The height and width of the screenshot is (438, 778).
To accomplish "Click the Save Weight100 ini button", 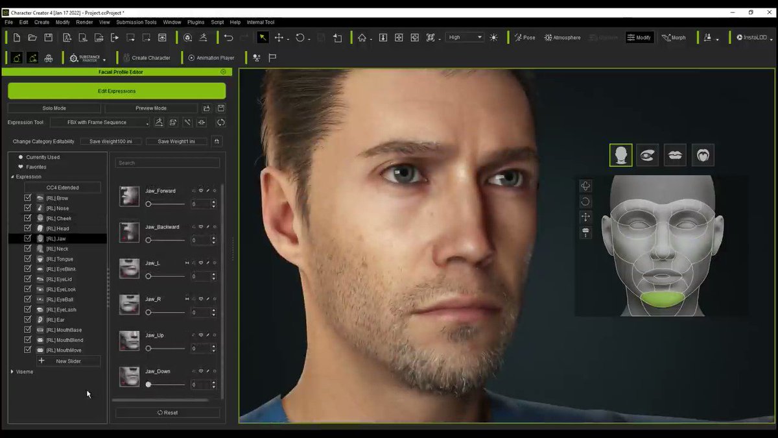I will [111, 141].
